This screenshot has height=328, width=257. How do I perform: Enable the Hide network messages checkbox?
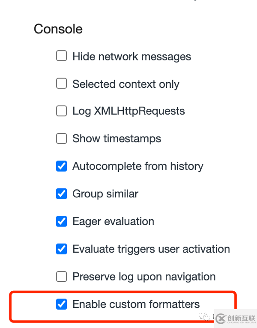(62, 56)
